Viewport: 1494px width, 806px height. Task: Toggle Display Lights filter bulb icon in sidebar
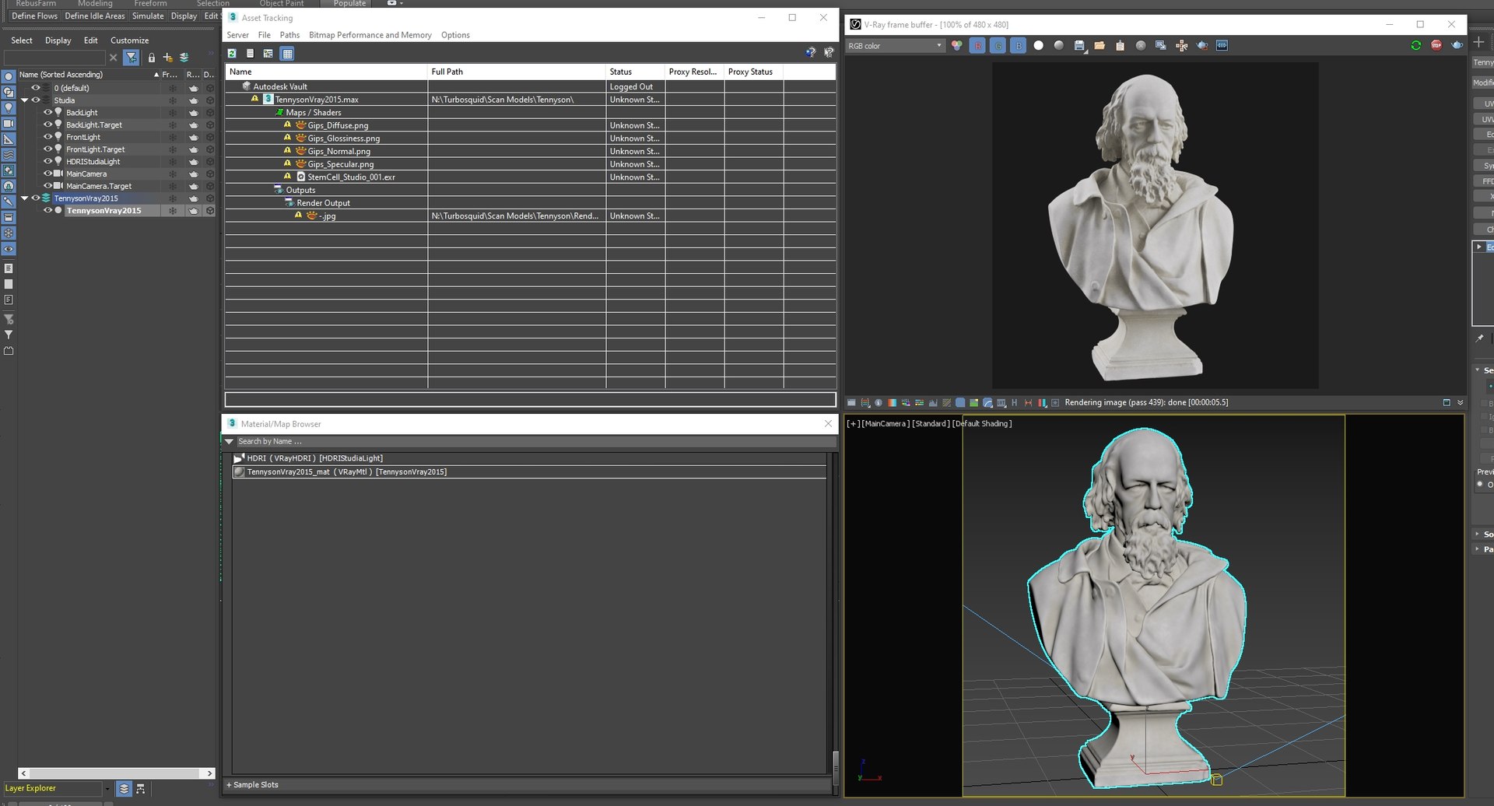9,108
